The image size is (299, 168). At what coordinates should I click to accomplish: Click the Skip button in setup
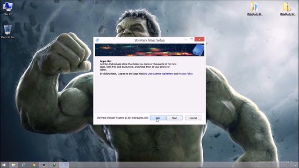158,118
